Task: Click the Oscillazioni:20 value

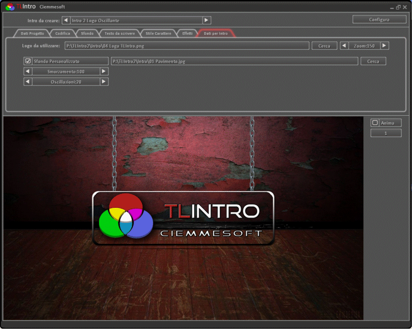Action: [x=66, y=82]
